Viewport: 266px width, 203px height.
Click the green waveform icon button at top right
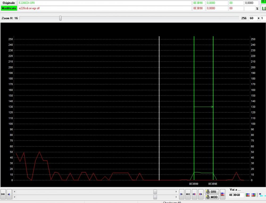click(263, 8)
